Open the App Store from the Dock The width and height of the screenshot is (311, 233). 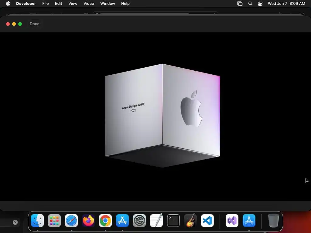pos(122,221)
